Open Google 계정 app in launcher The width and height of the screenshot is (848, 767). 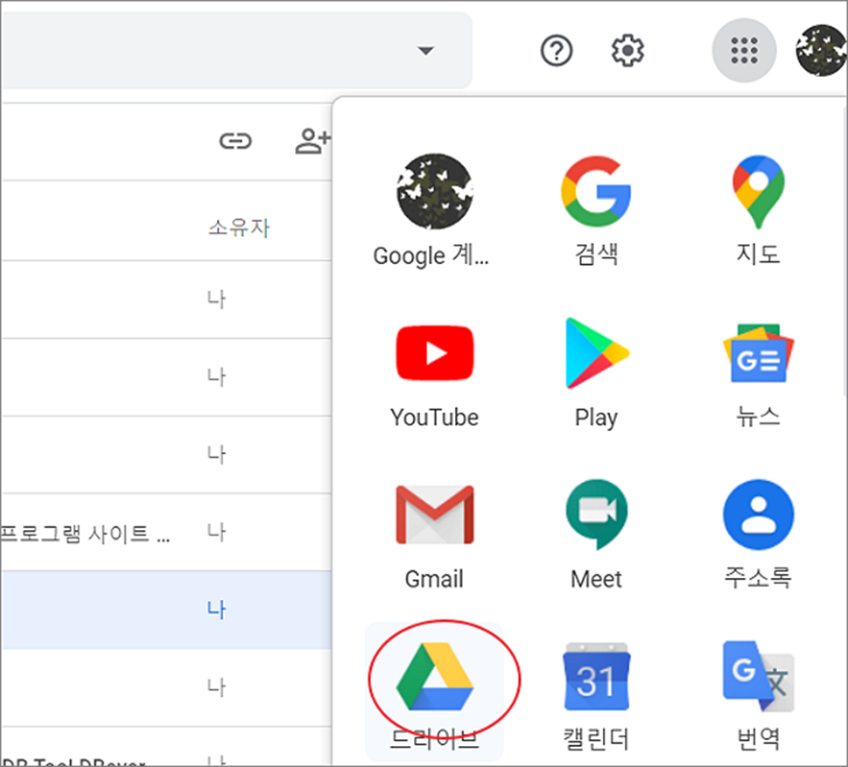(434, 211)
